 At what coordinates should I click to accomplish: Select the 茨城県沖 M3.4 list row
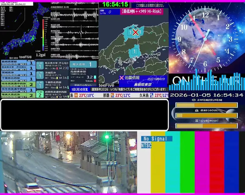pyautogui.click(x=18, y=74)
